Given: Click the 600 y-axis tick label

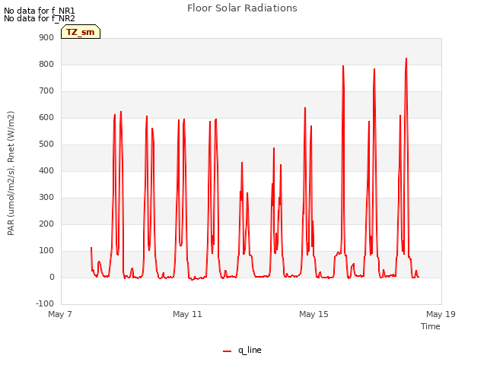Looking at the screenshot, I should click(46, 118).
